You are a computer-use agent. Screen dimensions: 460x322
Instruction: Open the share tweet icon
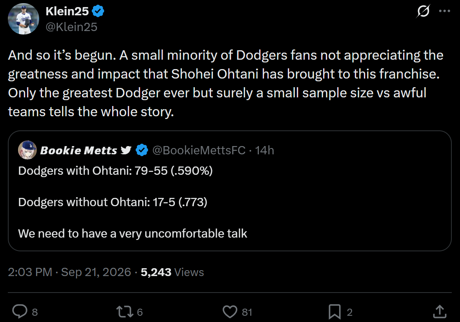pos(440,311)
